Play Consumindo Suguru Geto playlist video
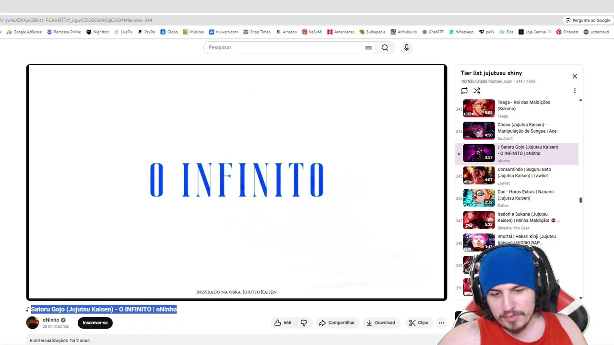614x345 pixels. tap(517, 176)
